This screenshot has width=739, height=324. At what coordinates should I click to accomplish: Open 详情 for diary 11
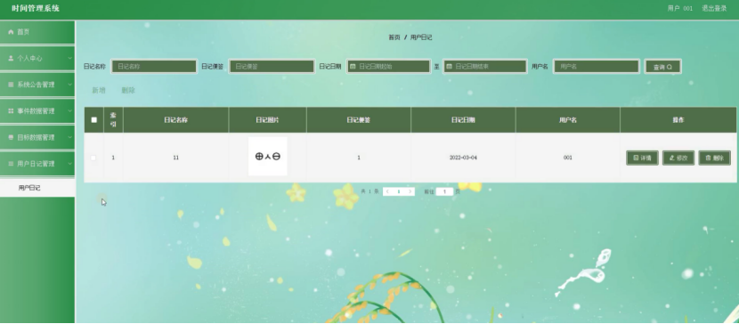(642, 158)
